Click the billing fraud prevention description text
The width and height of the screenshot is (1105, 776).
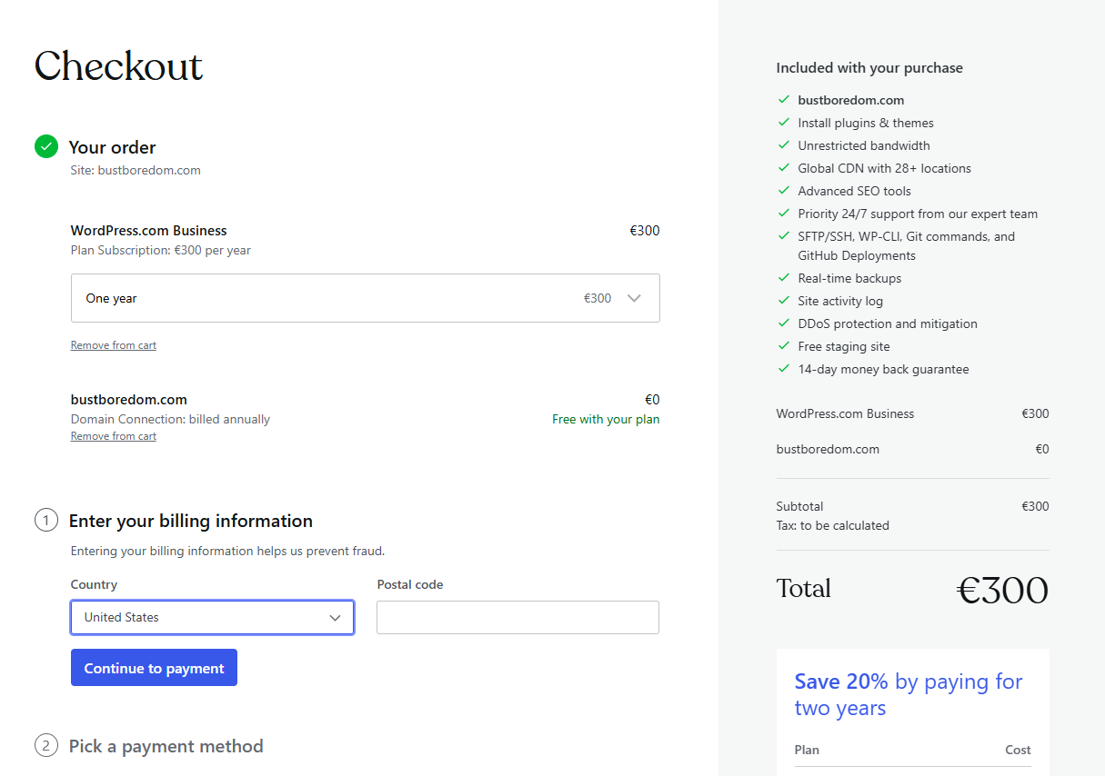point(227,551)
